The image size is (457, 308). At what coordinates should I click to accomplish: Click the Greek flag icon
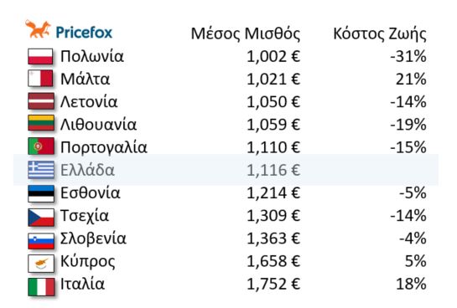[x=41, y=170]
